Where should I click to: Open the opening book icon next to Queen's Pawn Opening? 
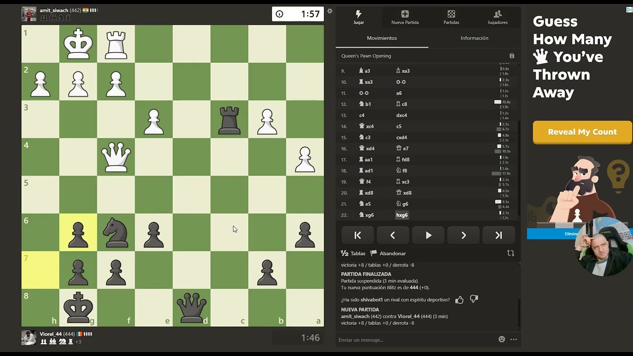(512, 56)
